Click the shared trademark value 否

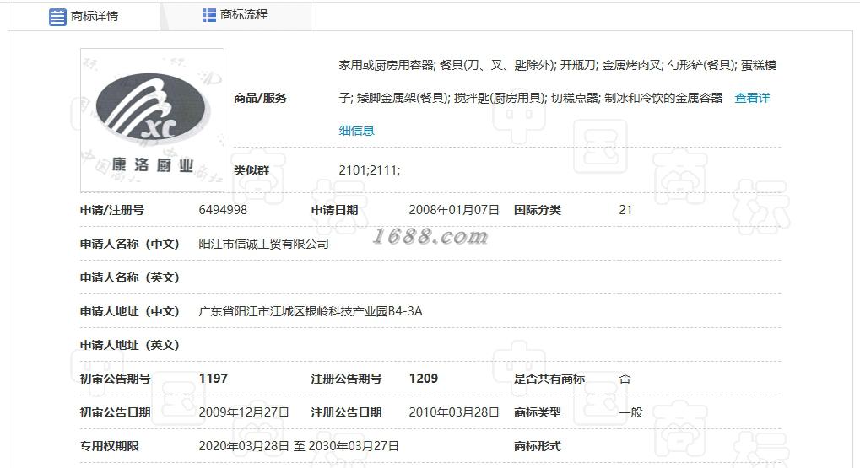625,379
